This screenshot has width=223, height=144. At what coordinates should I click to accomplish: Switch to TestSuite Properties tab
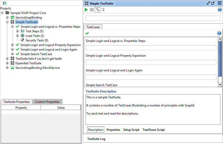pos(16,102)
